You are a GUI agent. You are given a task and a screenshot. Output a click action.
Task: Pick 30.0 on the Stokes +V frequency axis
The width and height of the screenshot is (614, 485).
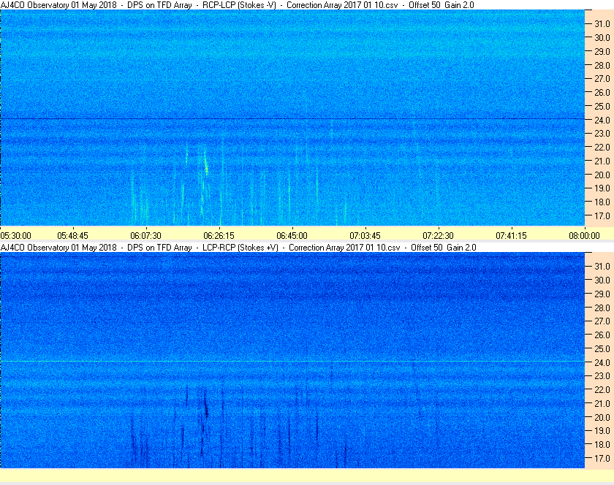coord(602,280)
